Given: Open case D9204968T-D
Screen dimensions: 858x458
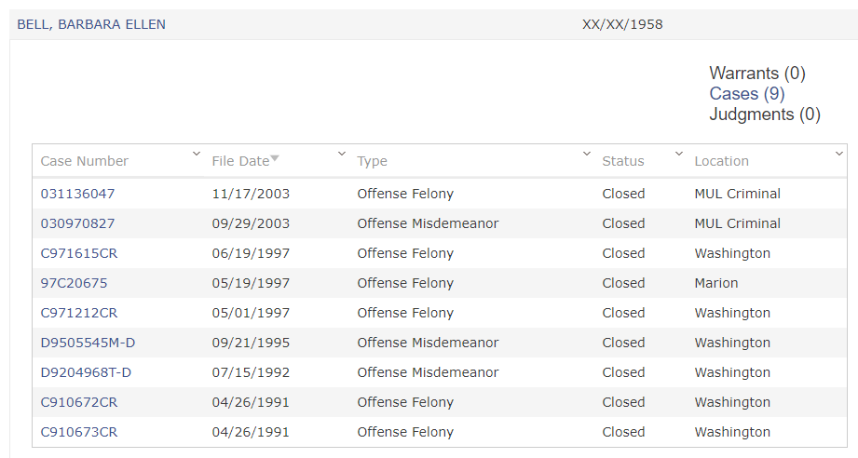Looking at the screenshot, I should point(86,372).
